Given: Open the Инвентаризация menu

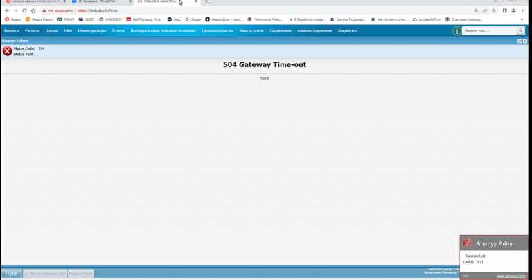Looking at the screenshot, I should (x=92, y=31).
